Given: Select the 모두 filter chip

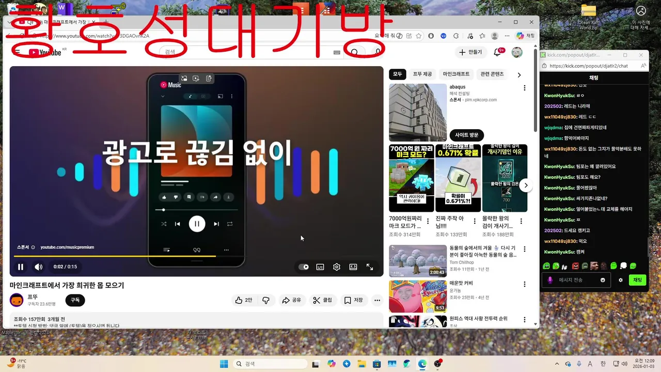Looking at the screenshot, I should pos(397,74).
